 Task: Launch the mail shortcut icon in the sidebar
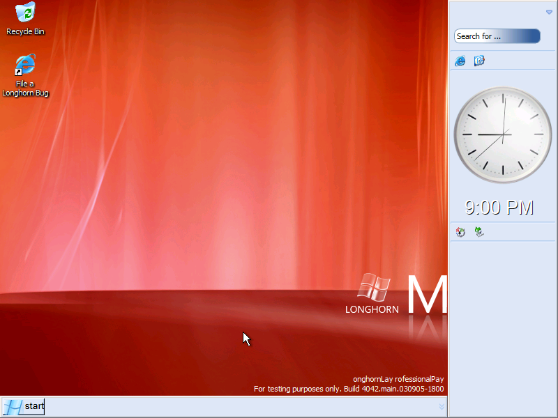479,61
